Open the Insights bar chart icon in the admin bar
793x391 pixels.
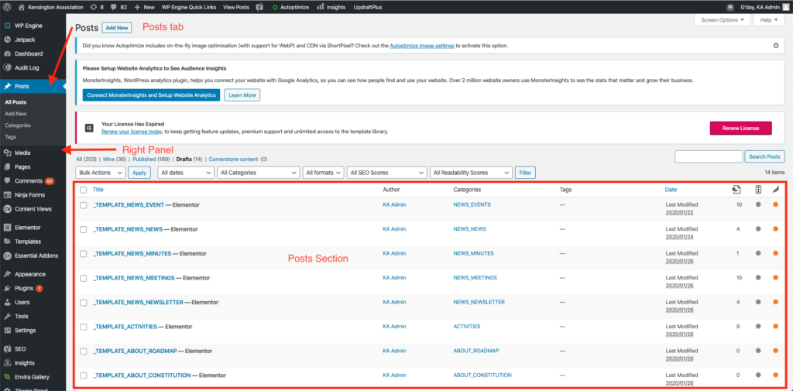pyautogui.click(x=320, y=8)
